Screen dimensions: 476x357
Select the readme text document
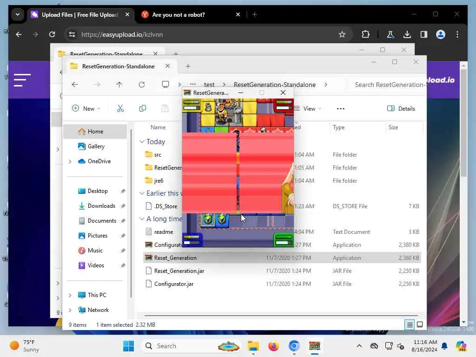163,232
